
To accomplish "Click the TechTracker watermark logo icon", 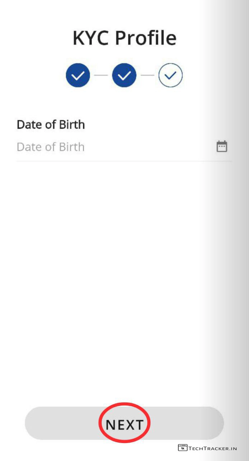I will [x=183, y=448].
